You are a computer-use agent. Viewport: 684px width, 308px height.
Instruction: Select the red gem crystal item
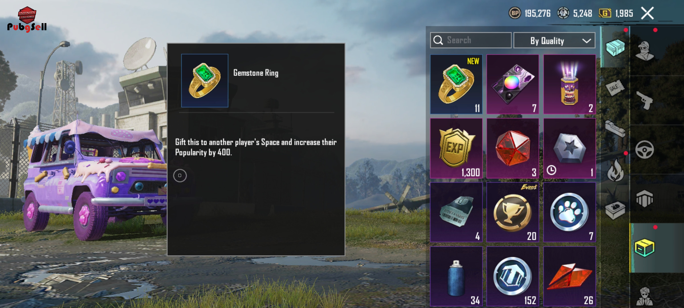point(513,148)
